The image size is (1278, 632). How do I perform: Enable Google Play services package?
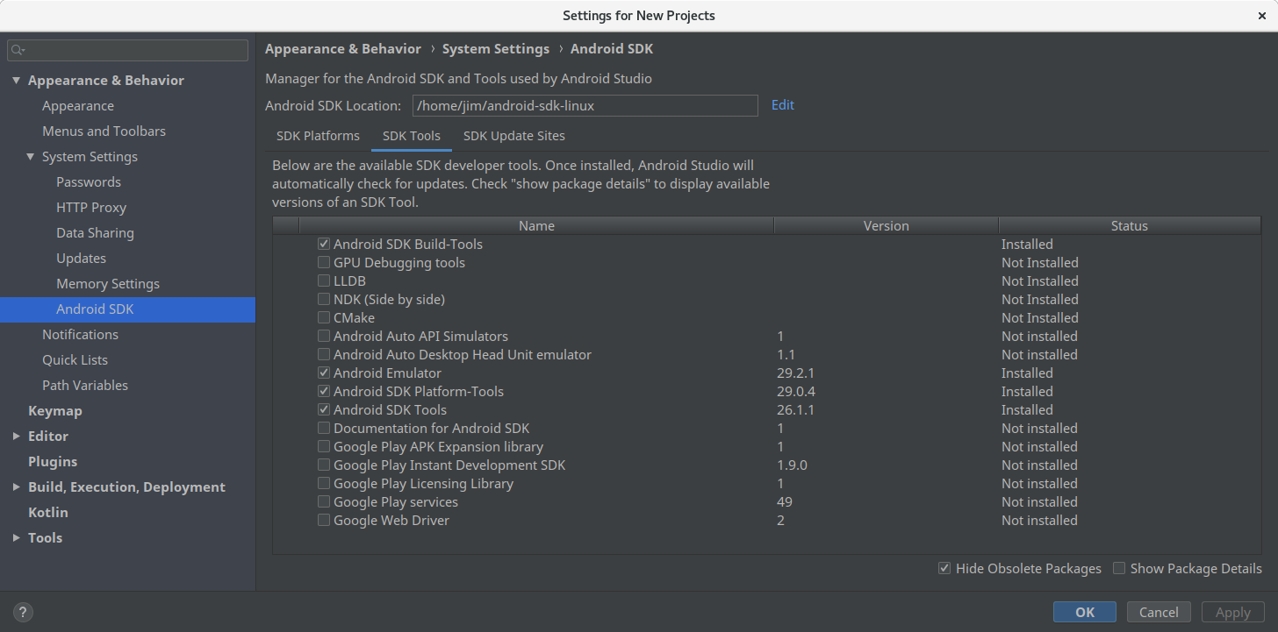tap(324, 501)
